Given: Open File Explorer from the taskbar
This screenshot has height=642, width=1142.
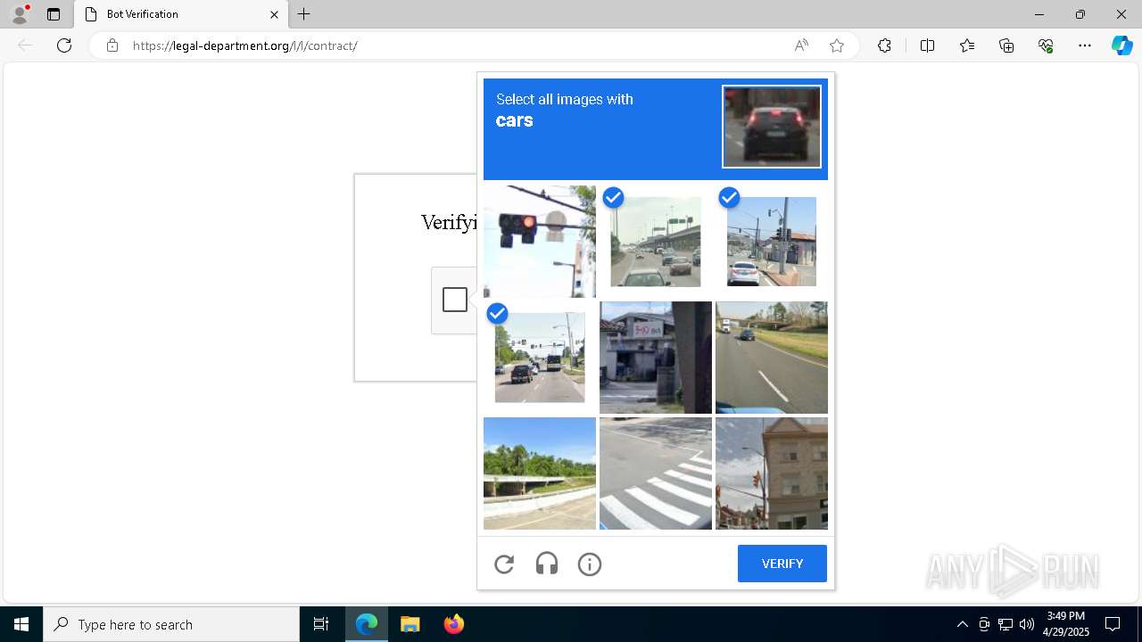Looking at the screenshot, I should [410, 624].
